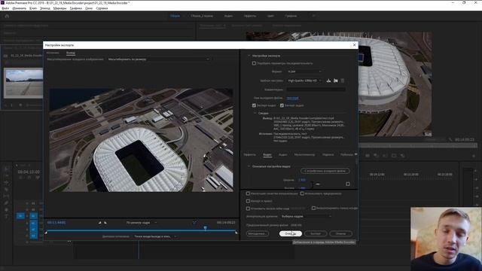Collapse the summary section

[255, 114]
